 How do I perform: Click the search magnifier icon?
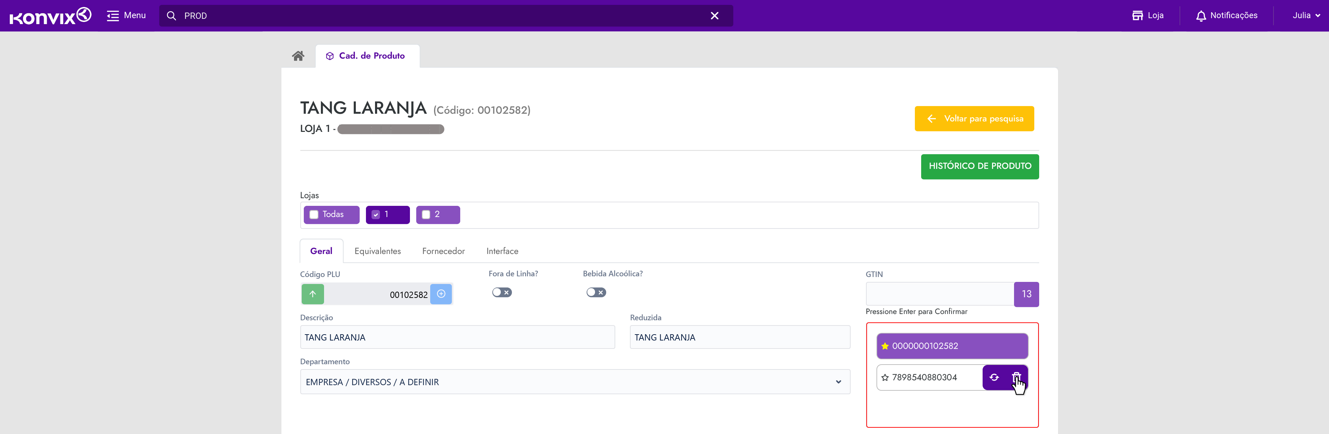pyautogui.click(x=171, y=16)
